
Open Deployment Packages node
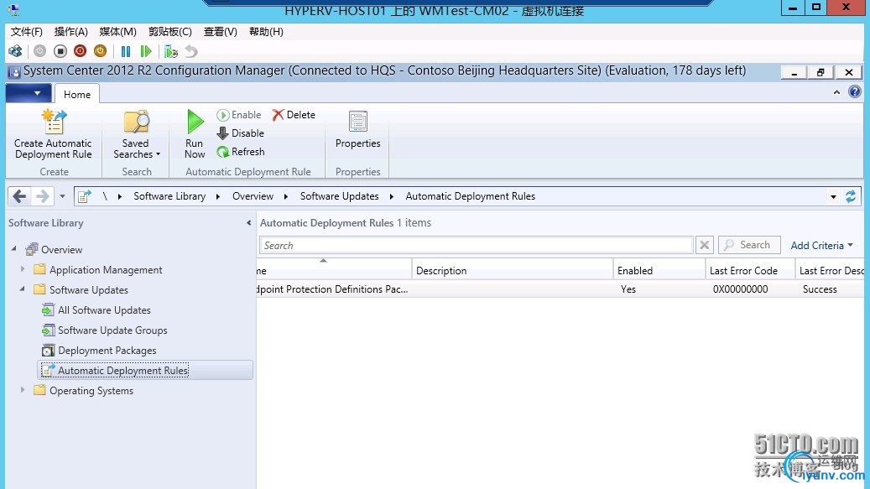tap(107, 351)
